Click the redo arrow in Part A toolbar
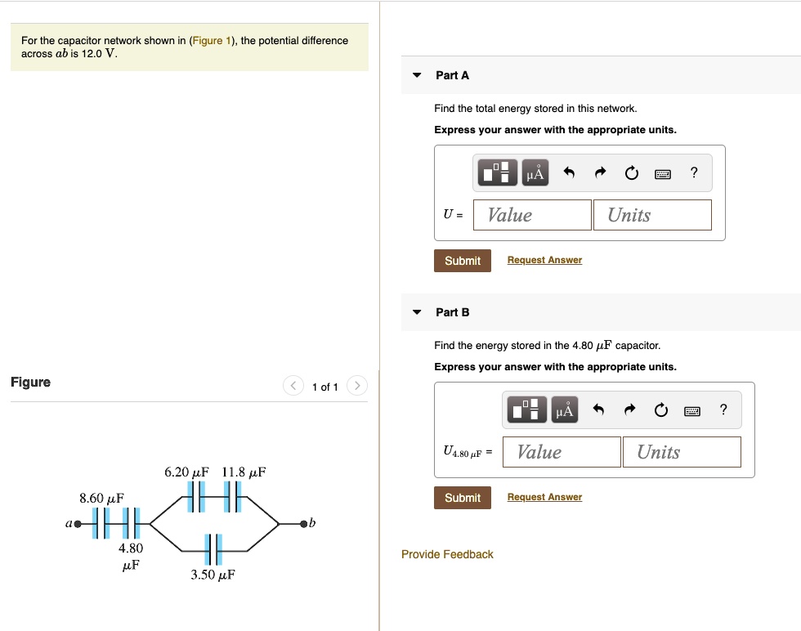801x631 pixels. point(599,172)
